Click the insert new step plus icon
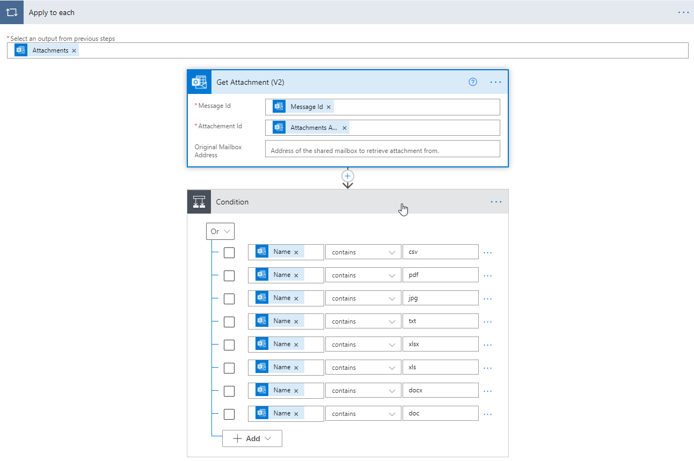694x461 pixels. 347,175
